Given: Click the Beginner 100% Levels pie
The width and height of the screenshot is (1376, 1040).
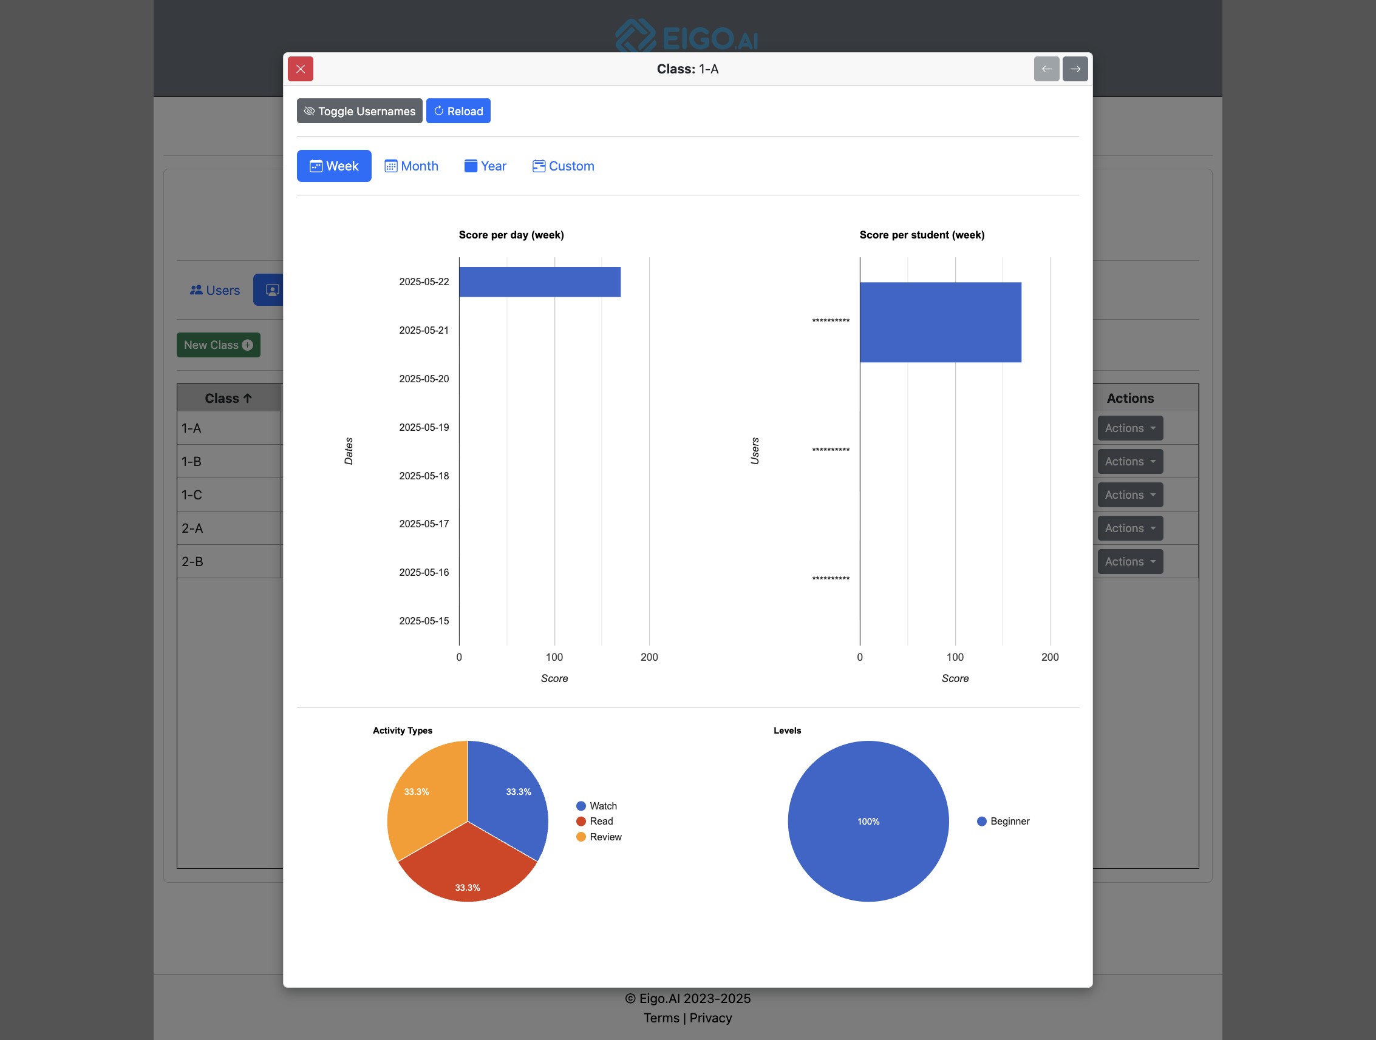Looking at the screenshot, I should tap(868, 821).
